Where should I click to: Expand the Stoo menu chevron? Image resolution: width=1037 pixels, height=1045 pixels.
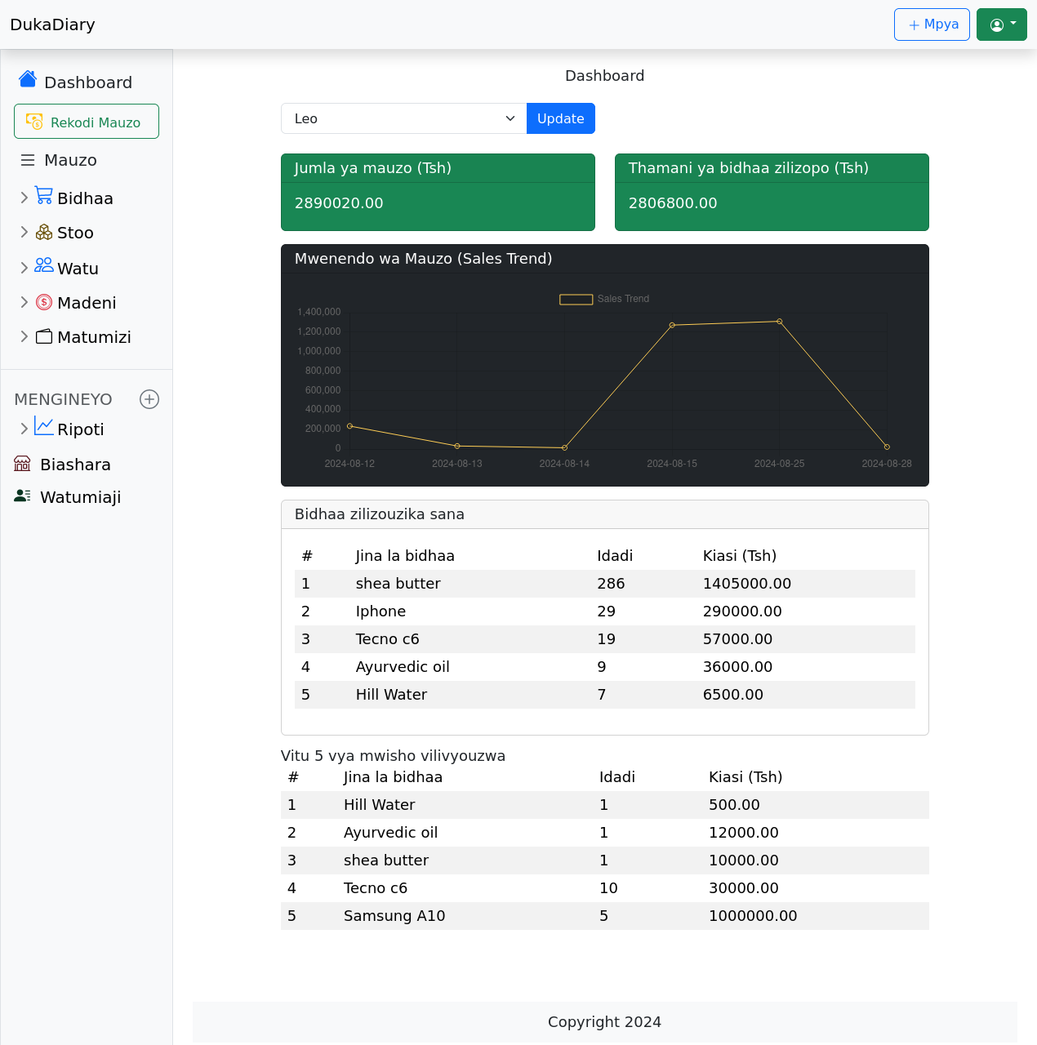24,232
